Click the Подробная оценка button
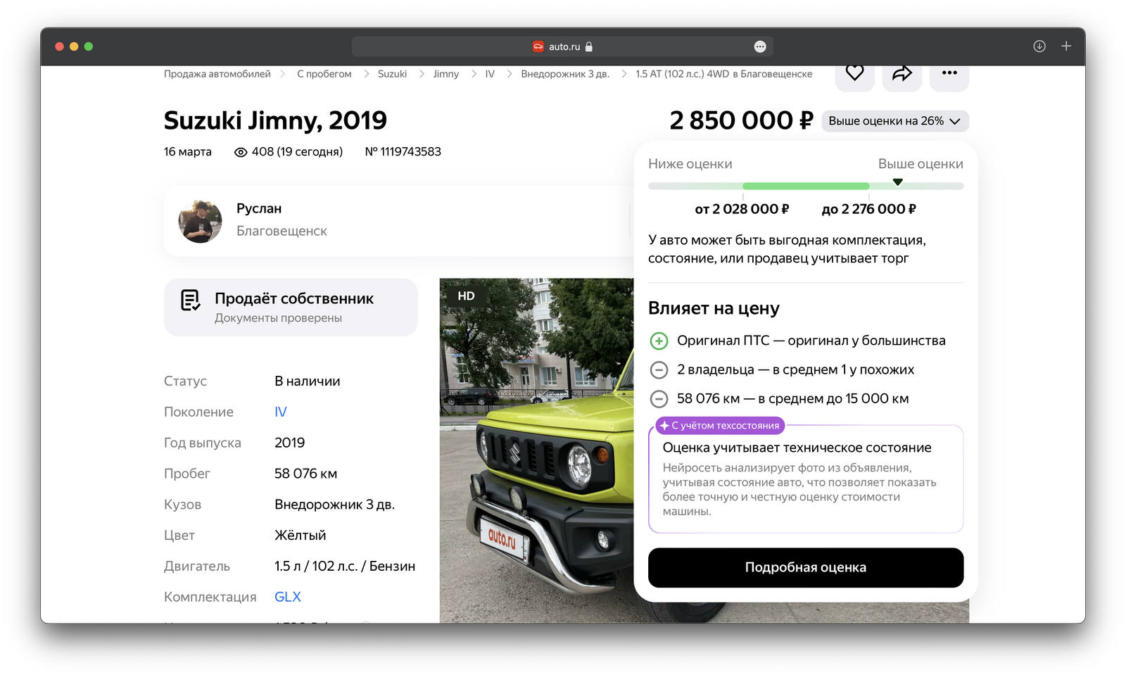Image resolution: width=1126 pixels, height=677 pixels. coord(806,568)
